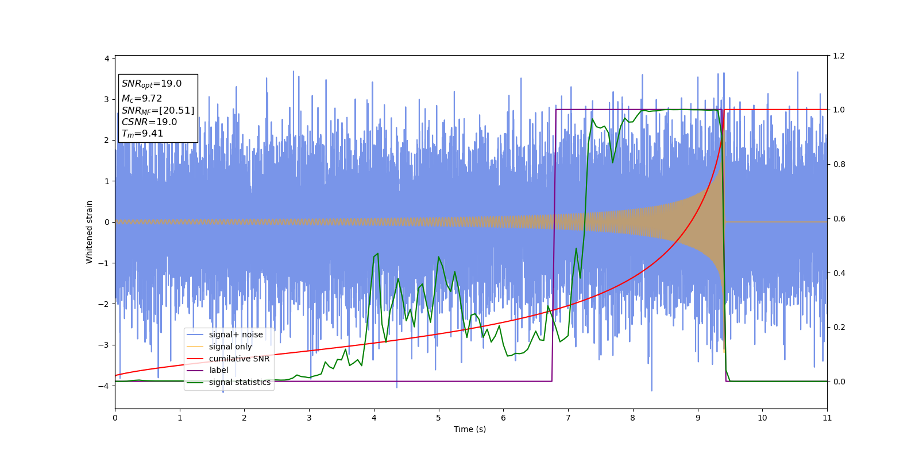Viewport: 919px width, 459px height.
Task: Click the green signal statistics legend line
Action: coord(195,383)
